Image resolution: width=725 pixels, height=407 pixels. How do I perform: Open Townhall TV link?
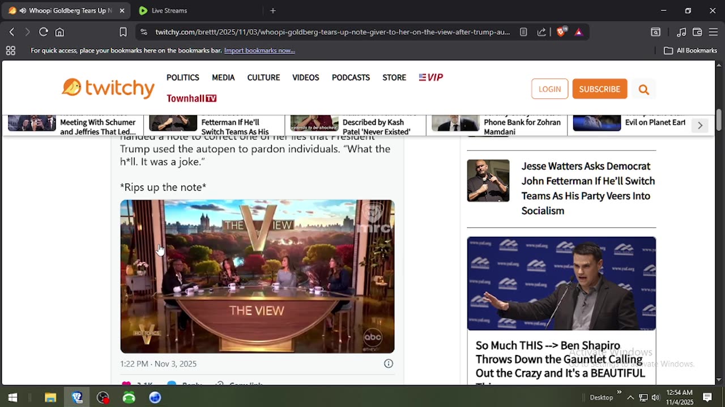click(x=191, y=98)
